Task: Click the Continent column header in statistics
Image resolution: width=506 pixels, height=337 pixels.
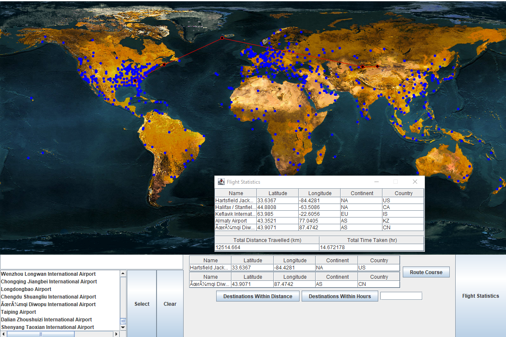Action: click(361, 193)
